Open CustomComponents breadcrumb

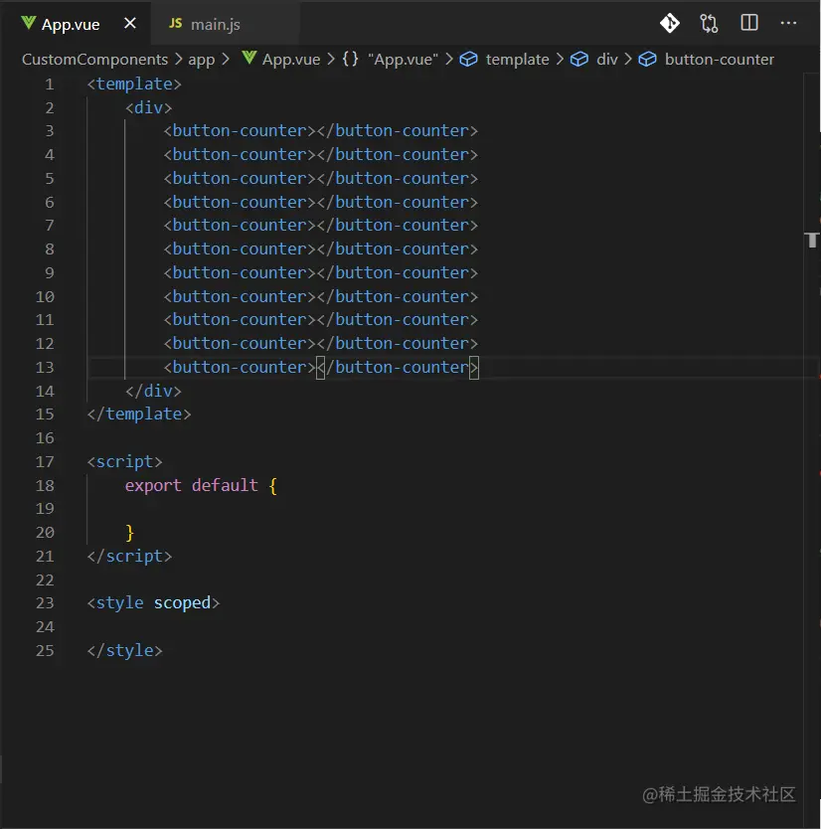pyautogui.click(x=94, y=60)
